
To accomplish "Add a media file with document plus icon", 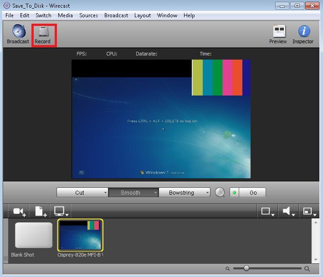I will (x=41, y=212).
